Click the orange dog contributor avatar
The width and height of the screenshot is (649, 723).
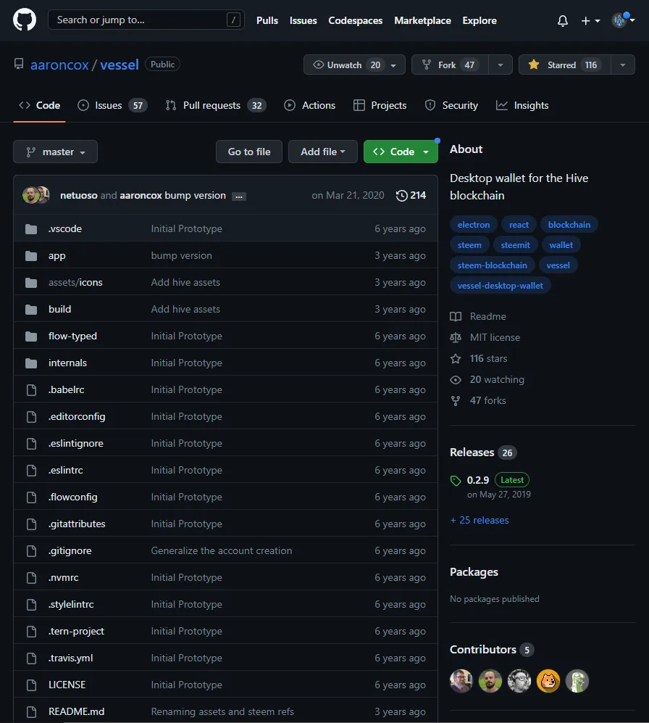tap(548, 681)
